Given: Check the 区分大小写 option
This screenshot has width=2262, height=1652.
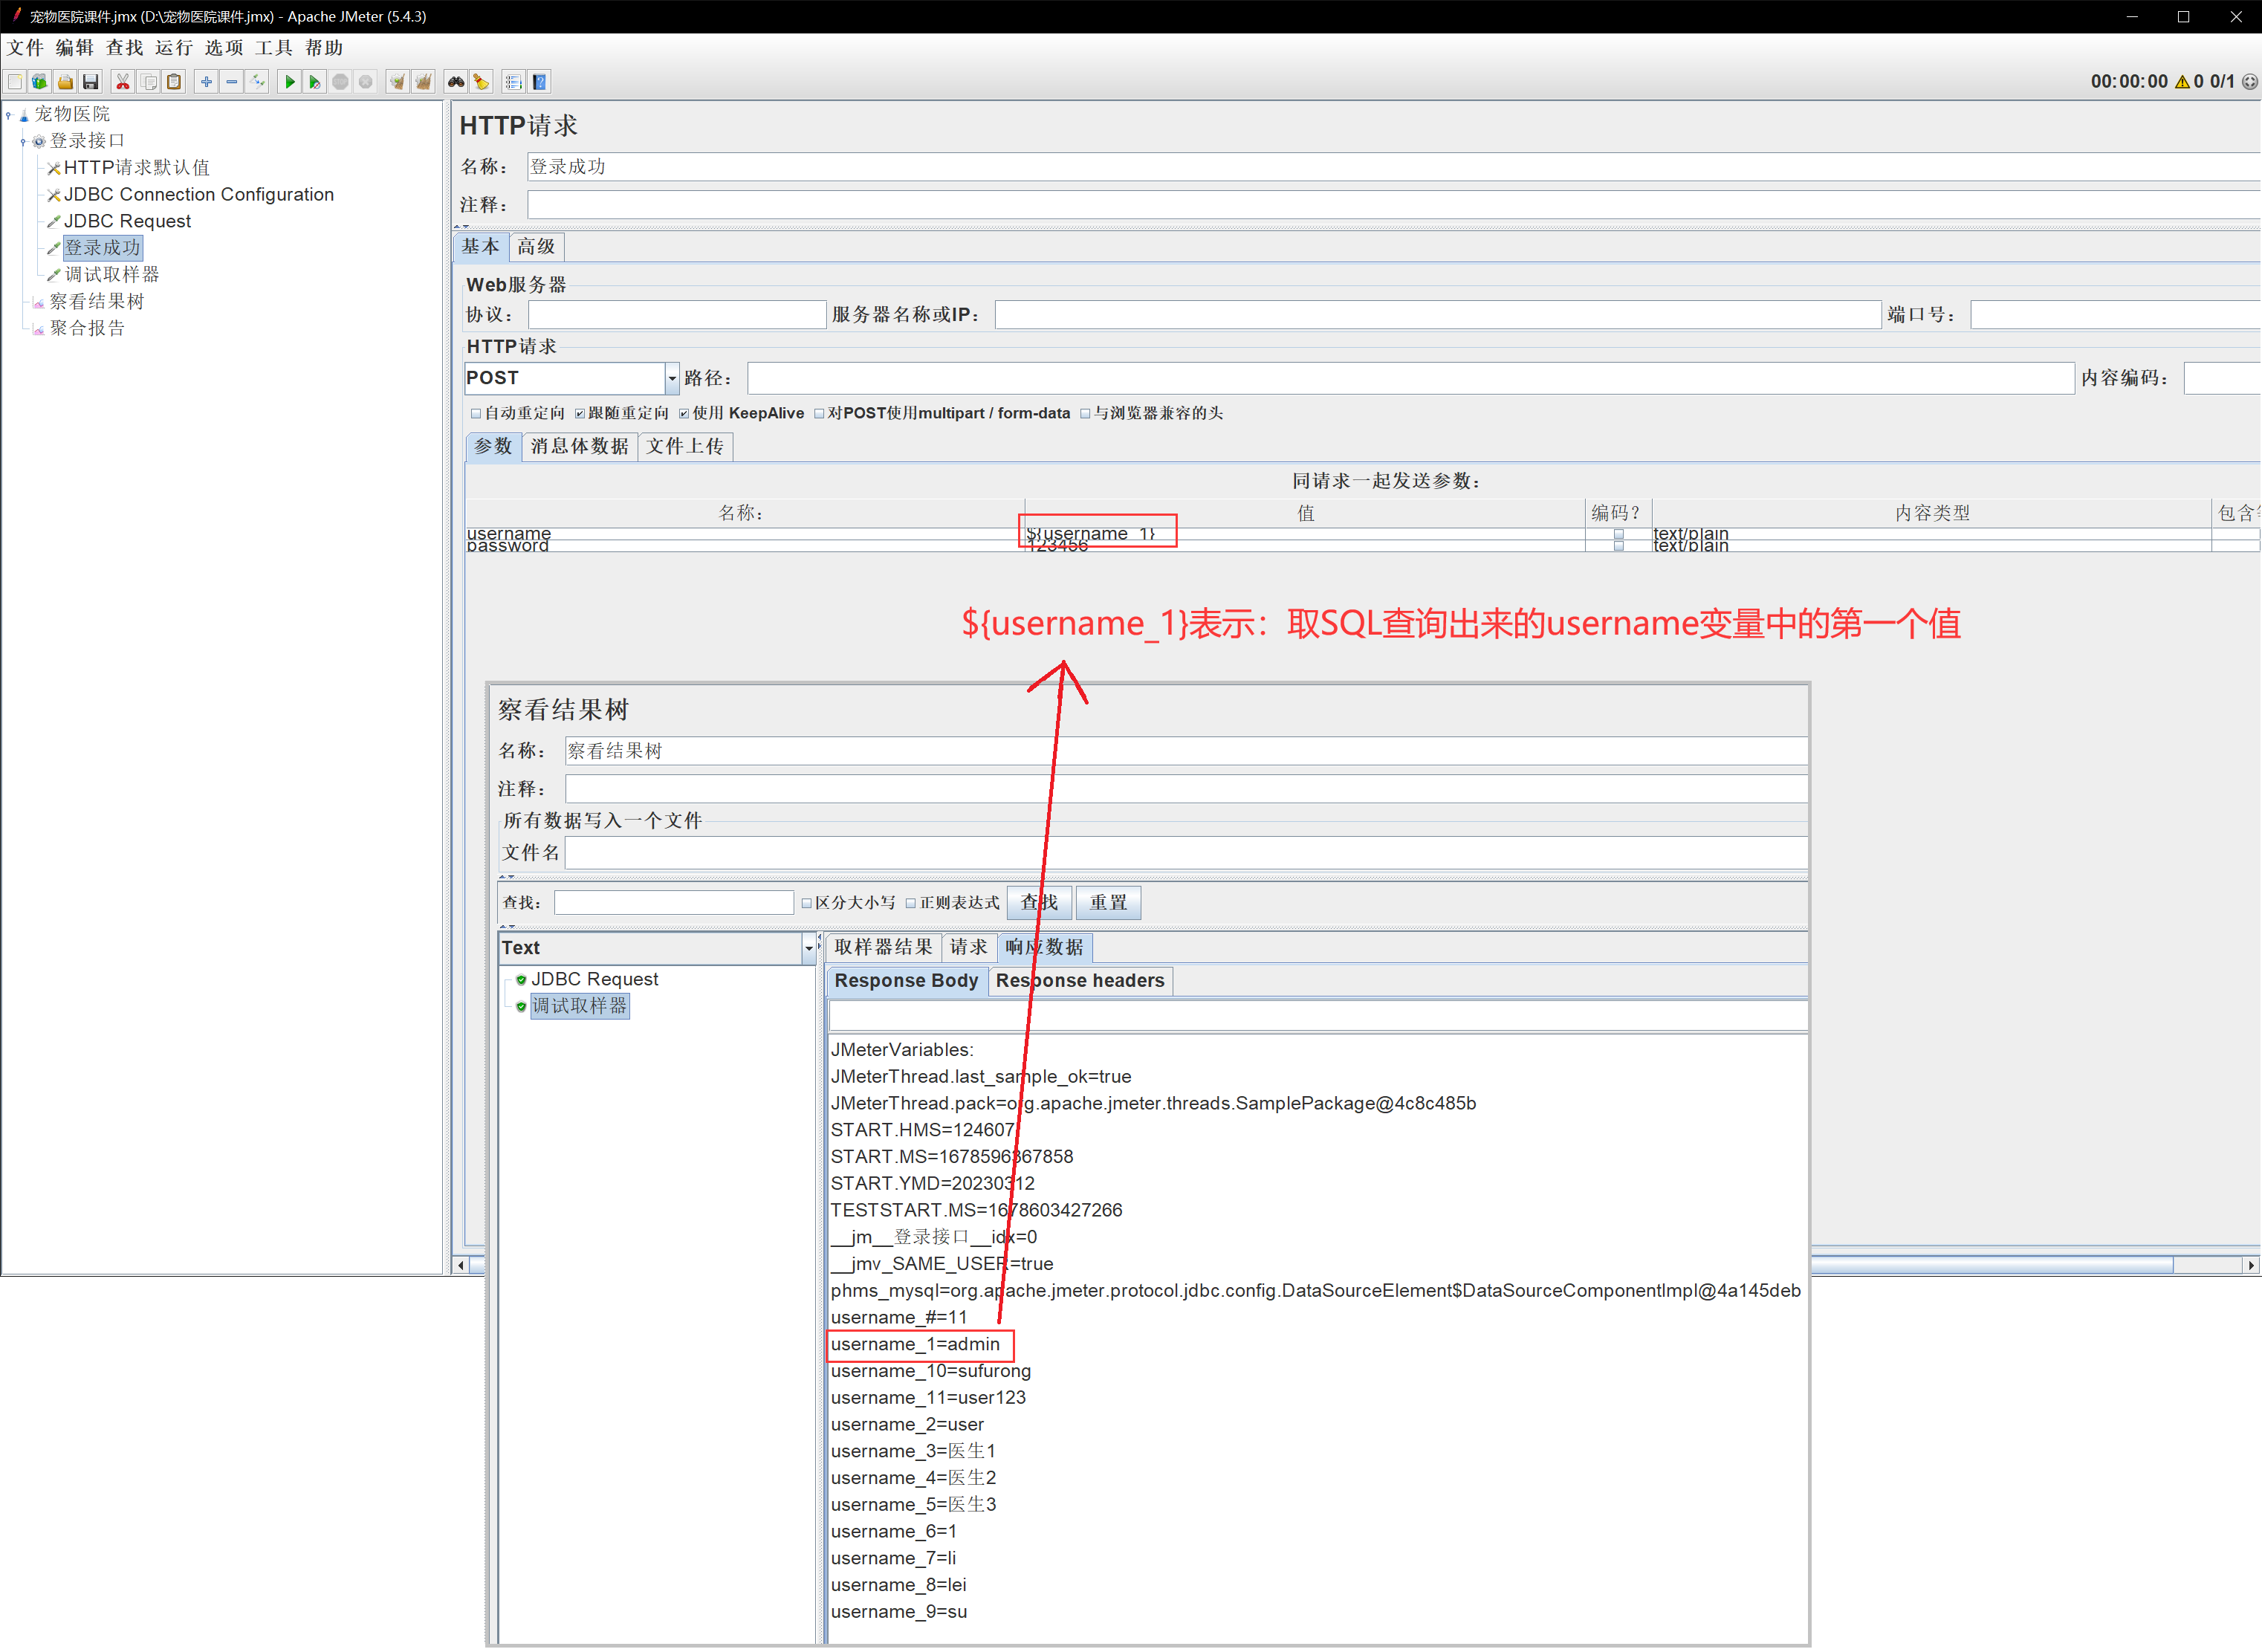Looking at the screenshot, I should click(806, 903).
